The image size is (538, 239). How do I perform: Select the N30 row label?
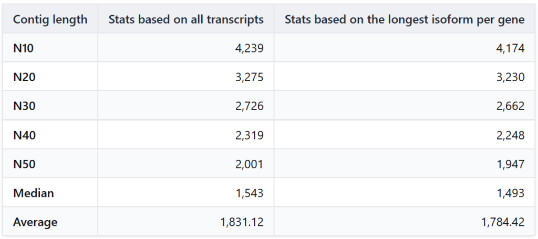pos(24,106)
